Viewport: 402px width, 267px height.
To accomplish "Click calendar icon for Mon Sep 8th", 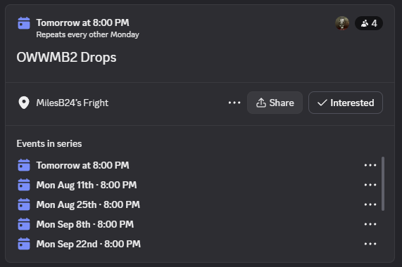I will coord(24,224).
